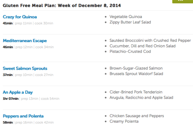Viewport: 193px width, 130px height.
Task: Select the Brown-Sugar-Glazed Salmon recipe
Action: coord(136,68)
